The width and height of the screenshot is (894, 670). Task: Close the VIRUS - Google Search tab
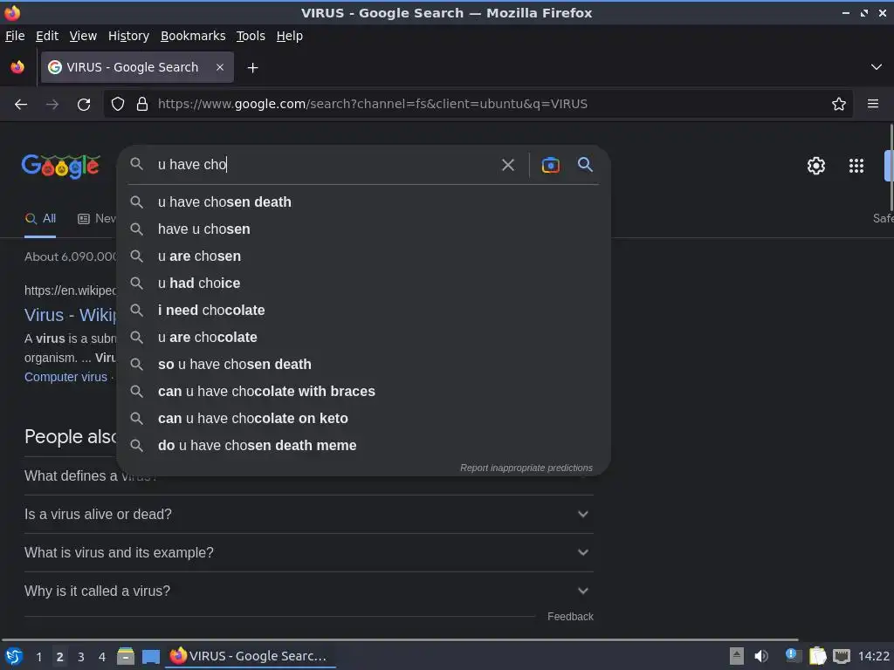coord(220,67)
